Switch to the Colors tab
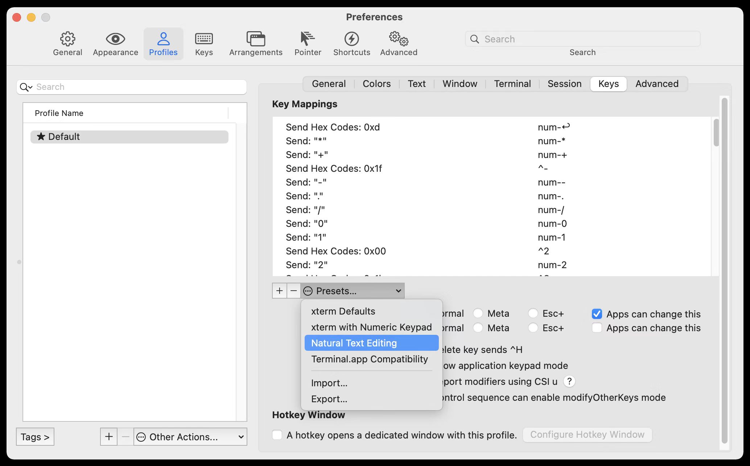 point(376,84)
